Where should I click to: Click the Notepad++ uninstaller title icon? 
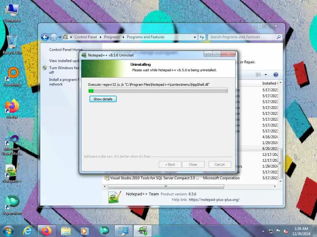pos(84,55)
